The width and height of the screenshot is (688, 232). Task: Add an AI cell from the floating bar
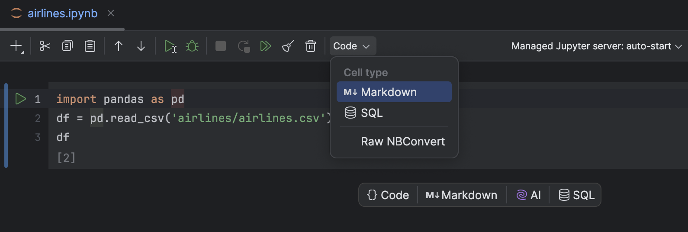click(529, 195)
